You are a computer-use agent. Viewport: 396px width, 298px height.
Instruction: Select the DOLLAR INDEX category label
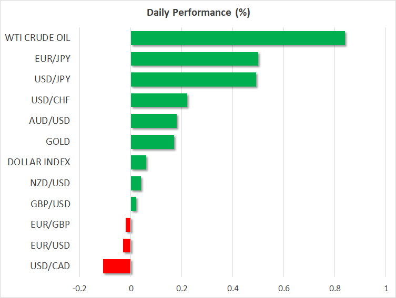[39, 162]
